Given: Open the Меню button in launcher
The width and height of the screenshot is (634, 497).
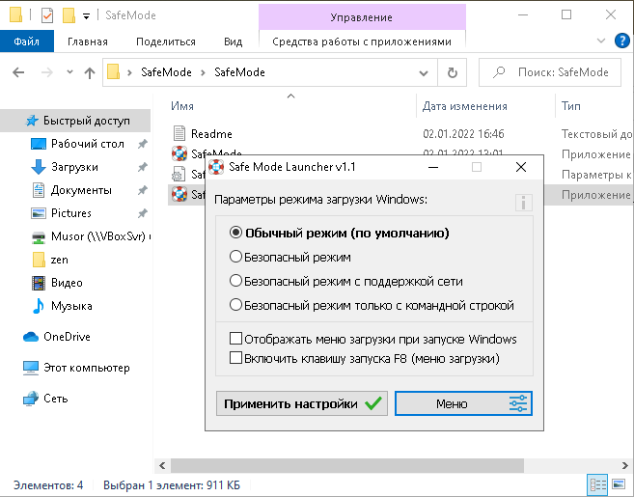Looking at the screenshot, I should pyautogui.click(x=463, y=403).
